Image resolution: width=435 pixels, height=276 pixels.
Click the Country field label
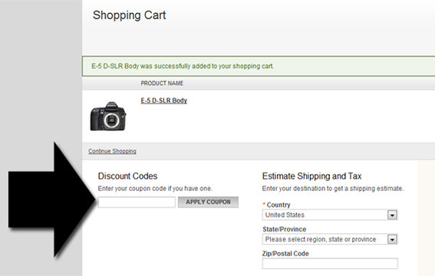[x=278, y=205]
